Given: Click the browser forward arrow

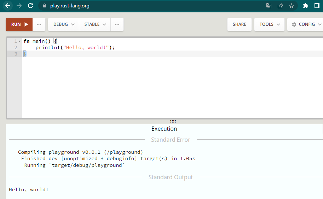Looking at the screenshot, I should [x=19, y=6].
